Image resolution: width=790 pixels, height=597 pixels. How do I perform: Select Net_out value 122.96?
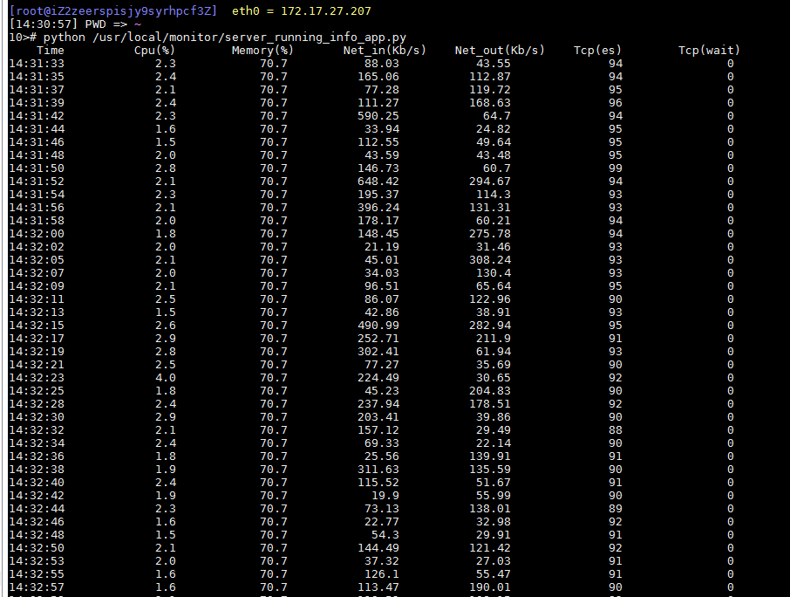490,299
